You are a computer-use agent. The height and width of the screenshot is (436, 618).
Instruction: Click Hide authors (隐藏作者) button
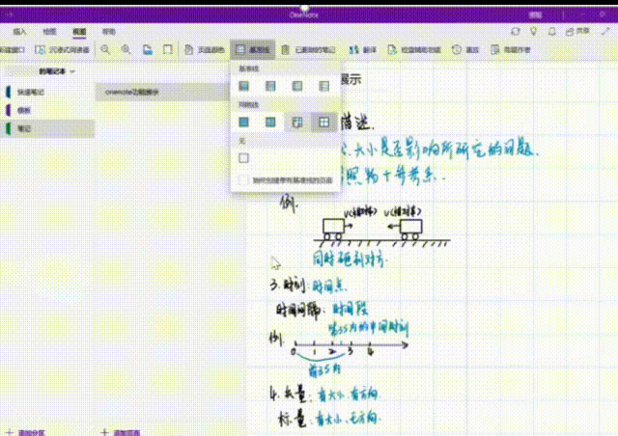click(x=511, y=49)
